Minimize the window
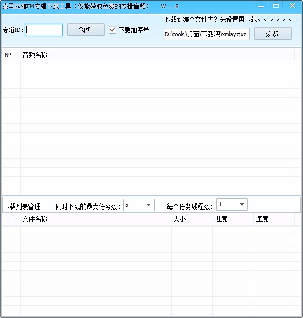 coord(261,6)
